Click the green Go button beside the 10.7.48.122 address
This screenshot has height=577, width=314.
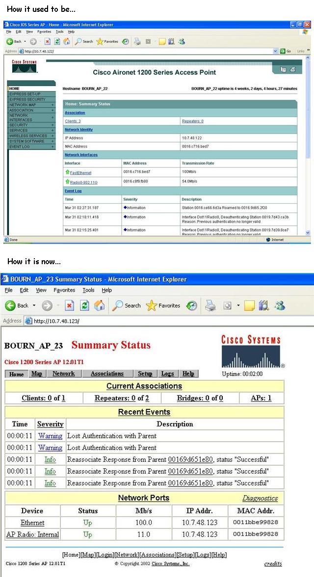tap(286, 51)
